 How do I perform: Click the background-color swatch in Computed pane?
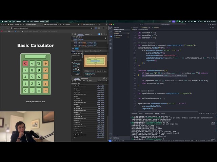click(85, 74)
